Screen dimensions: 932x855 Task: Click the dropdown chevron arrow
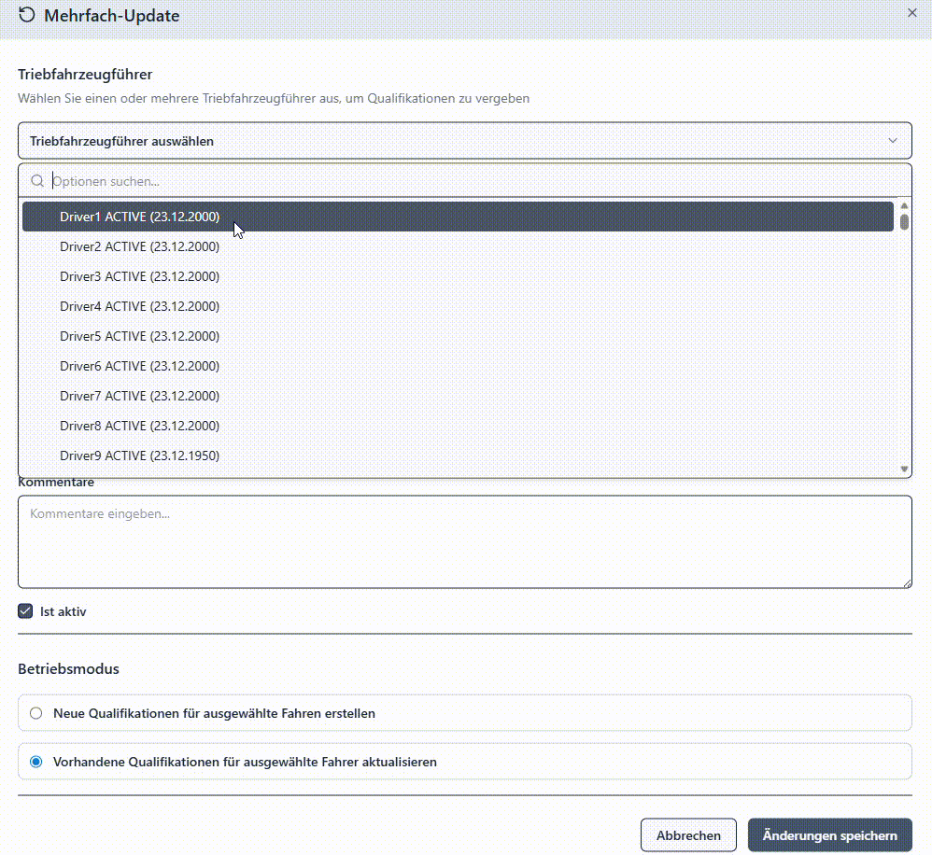pyautogui.click(x=892, y=141)
